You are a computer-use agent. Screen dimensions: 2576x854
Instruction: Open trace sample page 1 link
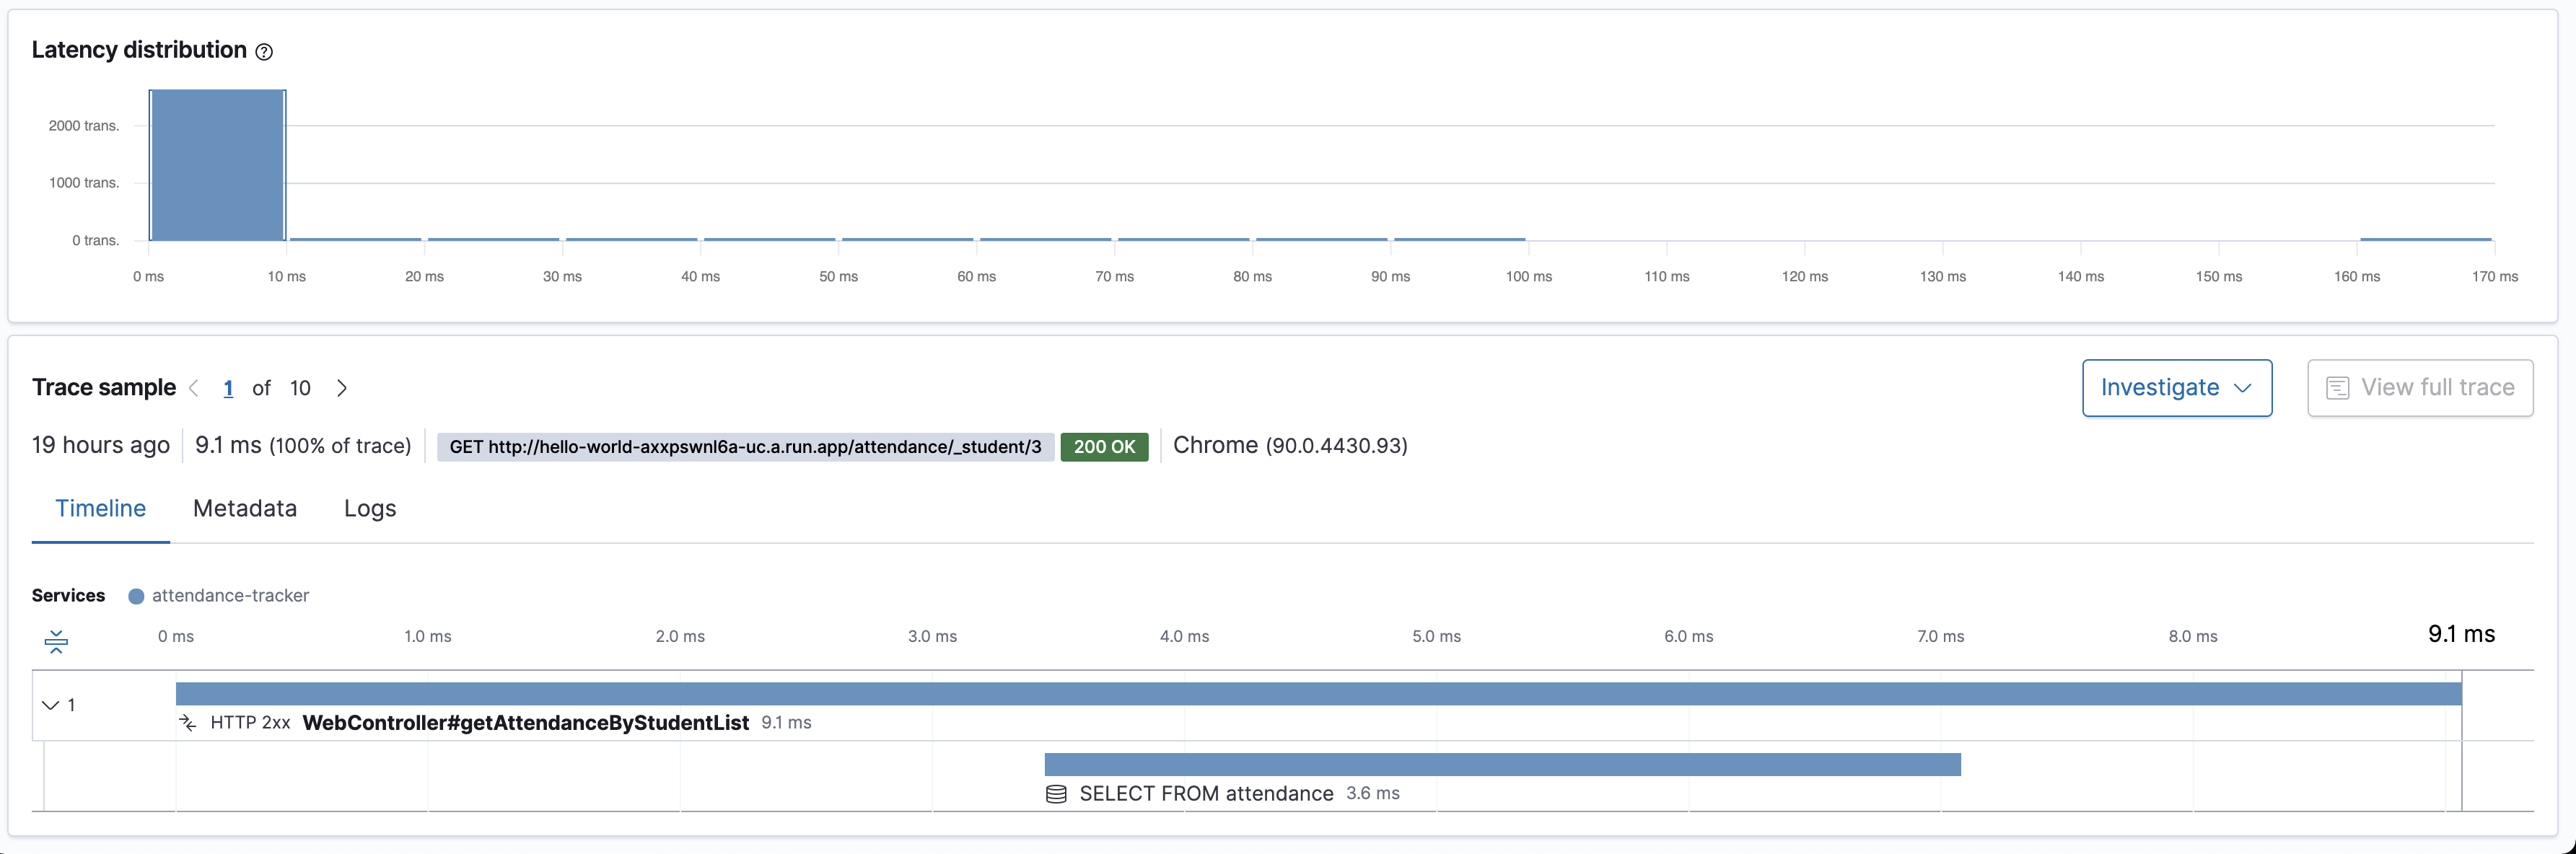pos(228,388)
